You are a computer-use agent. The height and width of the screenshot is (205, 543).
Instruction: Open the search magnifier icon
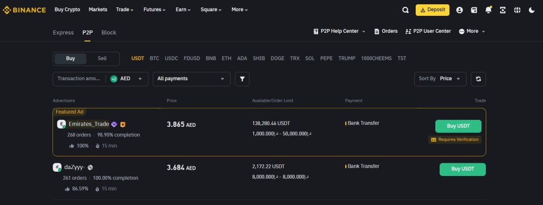(406, 10)
